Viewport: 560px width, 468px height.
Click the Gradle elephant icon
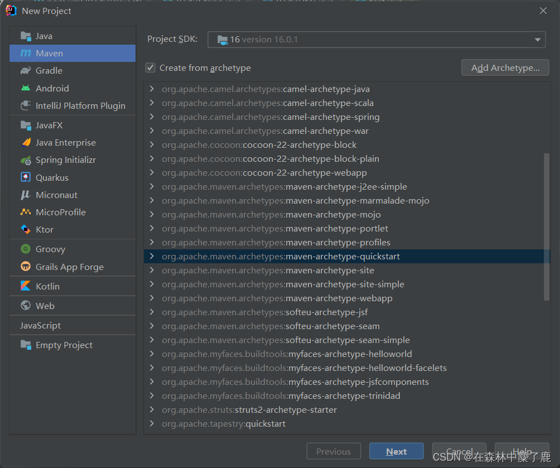[x=26, y=71]
